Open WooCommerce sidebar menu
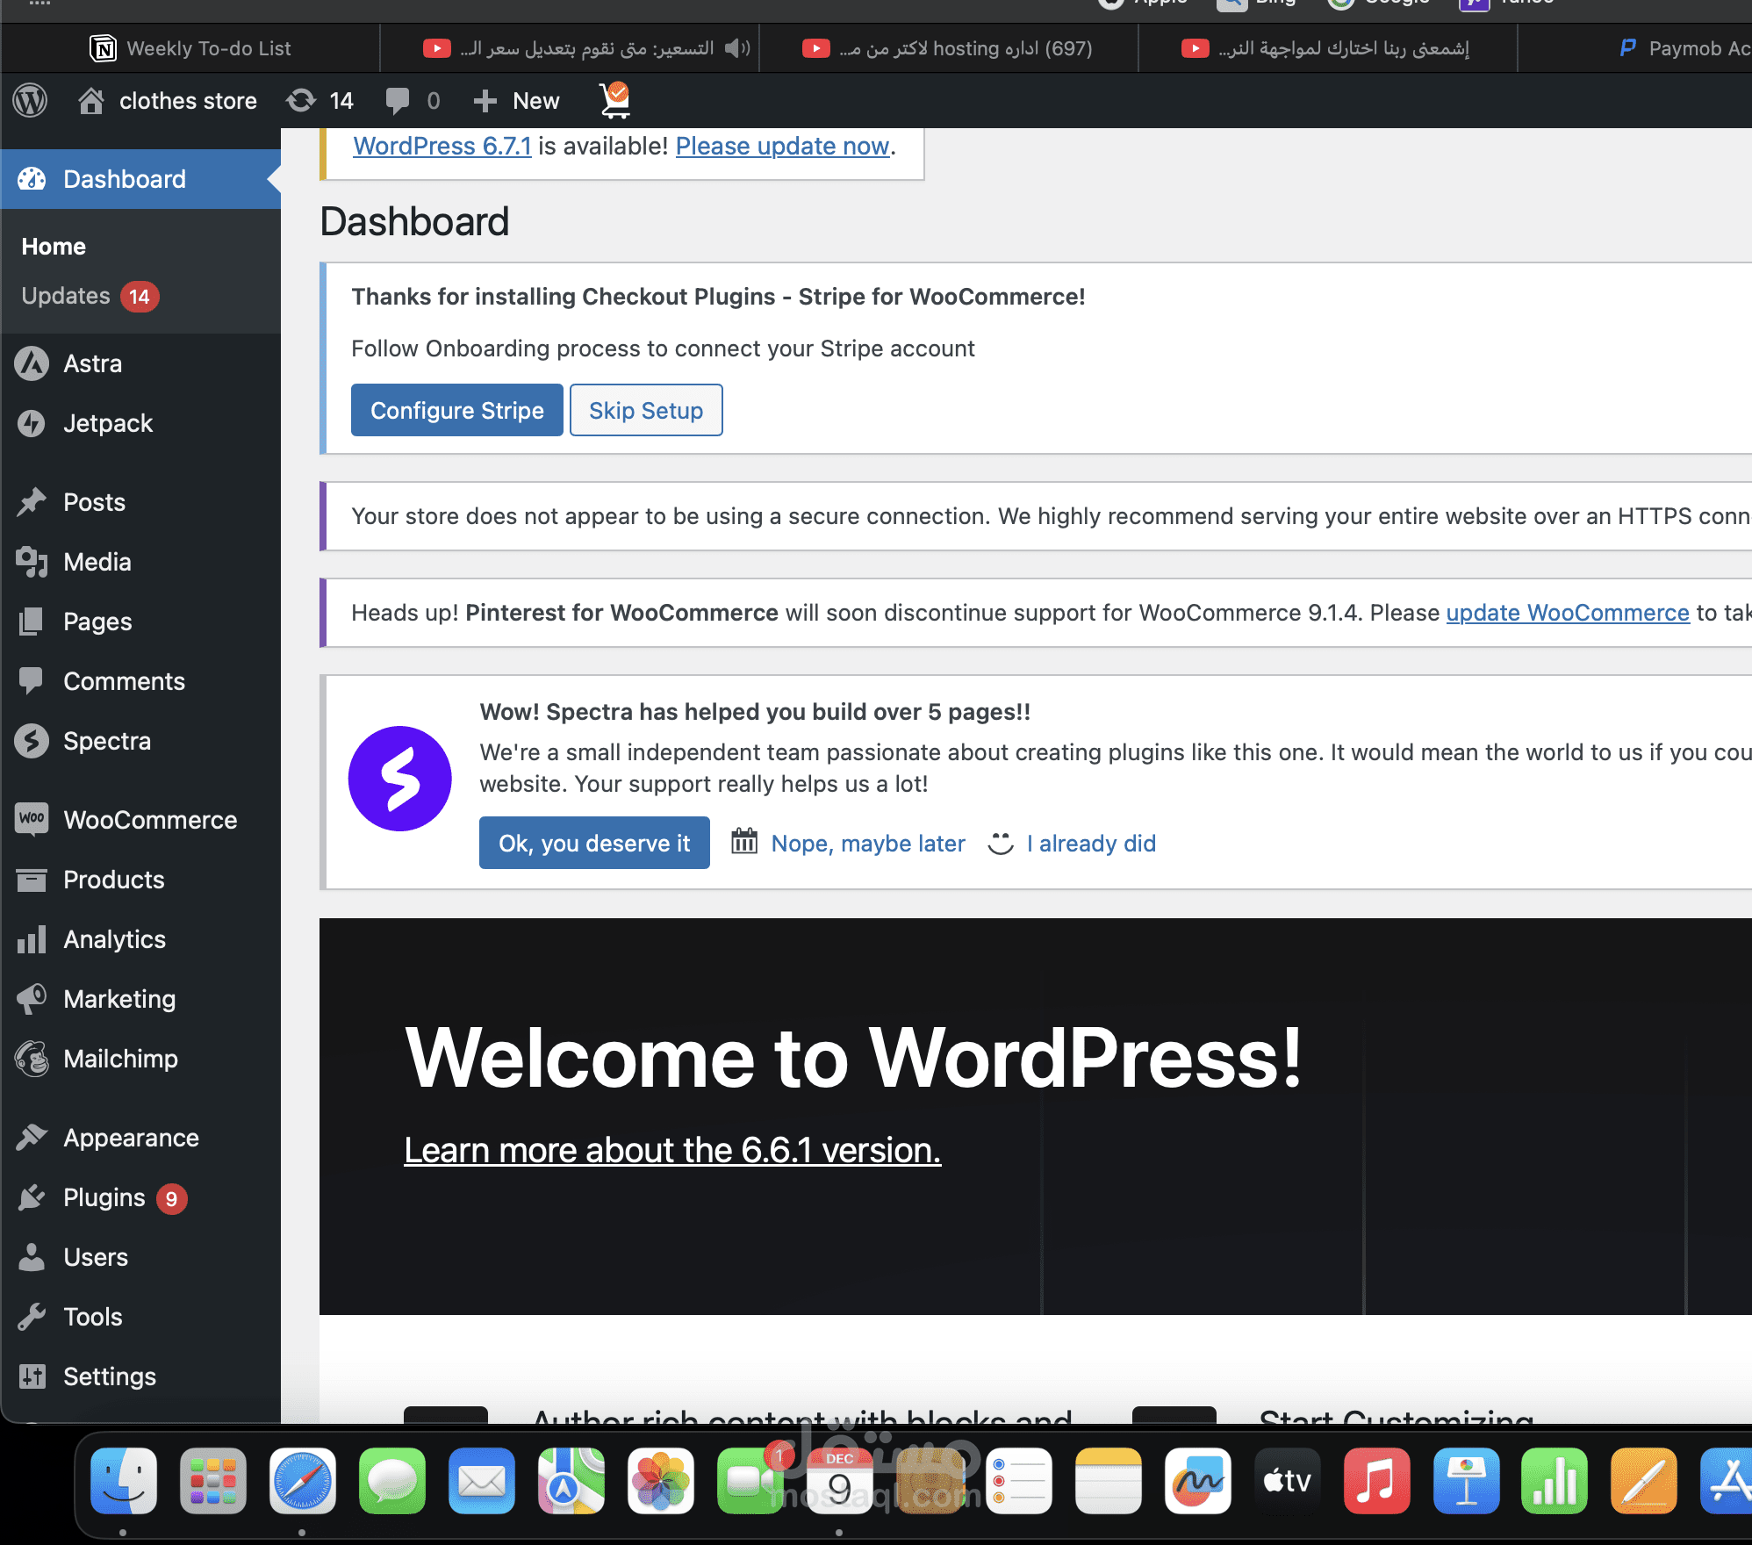This screenshot has height=1545, width=1752. tap(150, 820)
